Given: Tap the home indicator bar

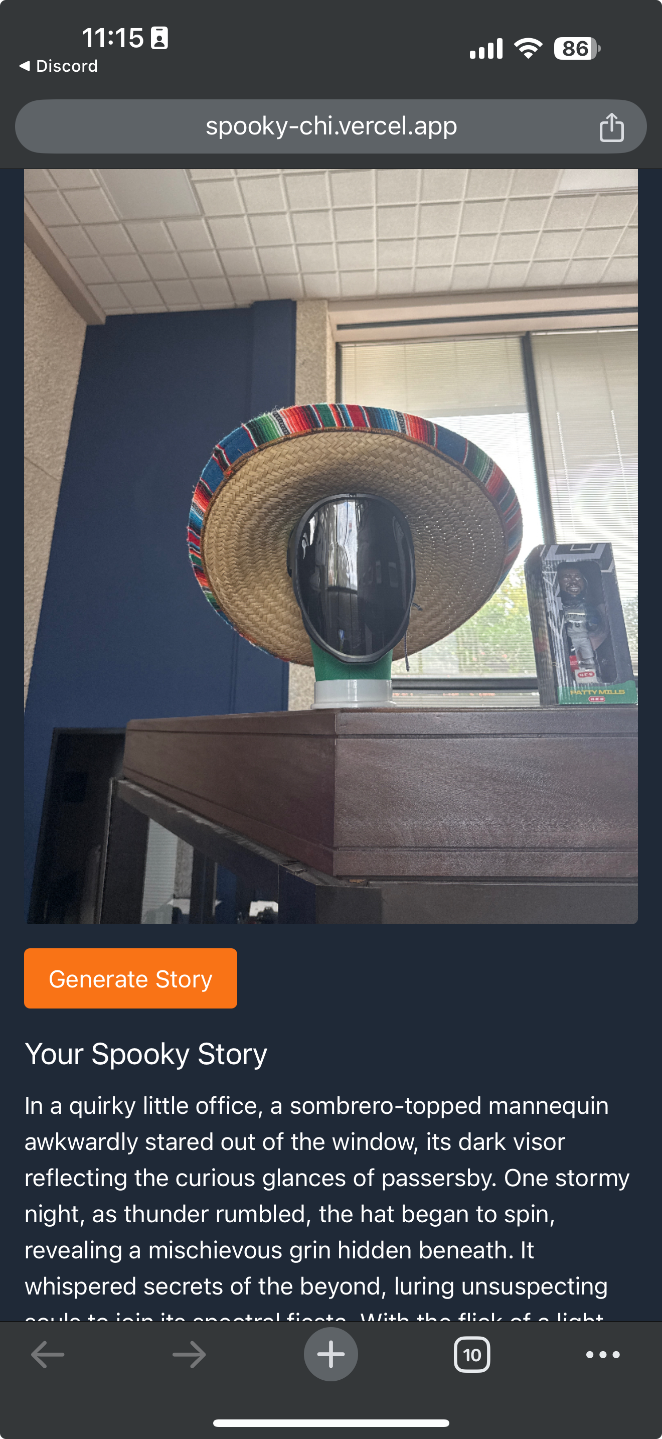Looking at the screenshot, I should [x=330, y=1423].
